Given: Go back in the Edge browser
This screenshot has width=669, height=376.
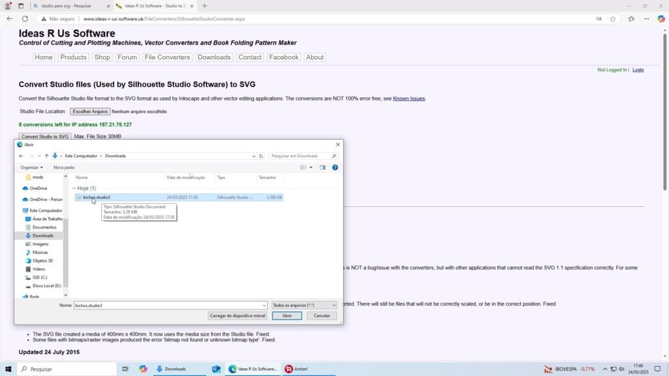Looking at the screenshot, I should point(9,19).
